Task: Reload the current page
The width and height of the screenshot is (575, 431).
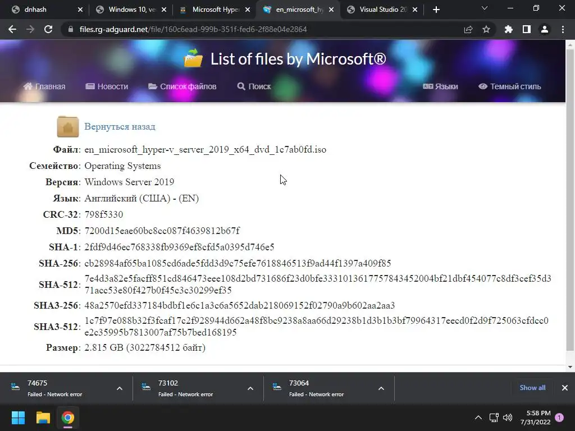Action: (48, 29)
